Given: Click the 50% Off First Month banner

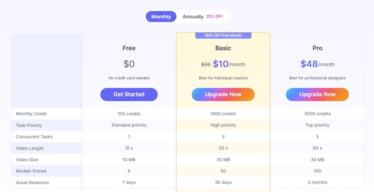Looking at the screenshot, I should [x=223, y=35].
